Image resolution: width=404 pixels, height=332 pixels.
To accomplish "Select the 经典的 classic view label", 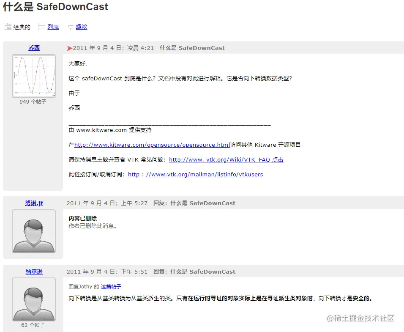I will 22,27.
